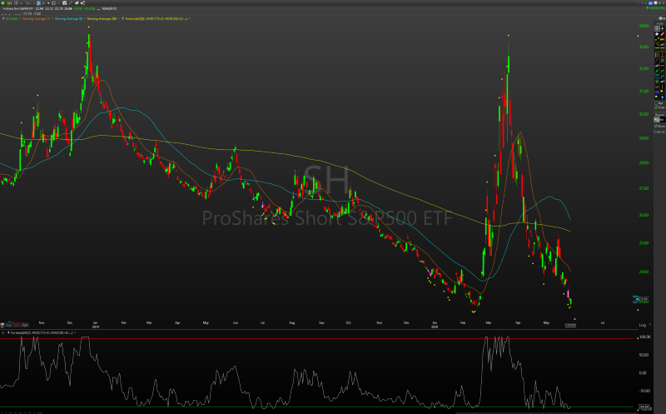Select the pointer grid drawing tool

(x=657, y=28)
